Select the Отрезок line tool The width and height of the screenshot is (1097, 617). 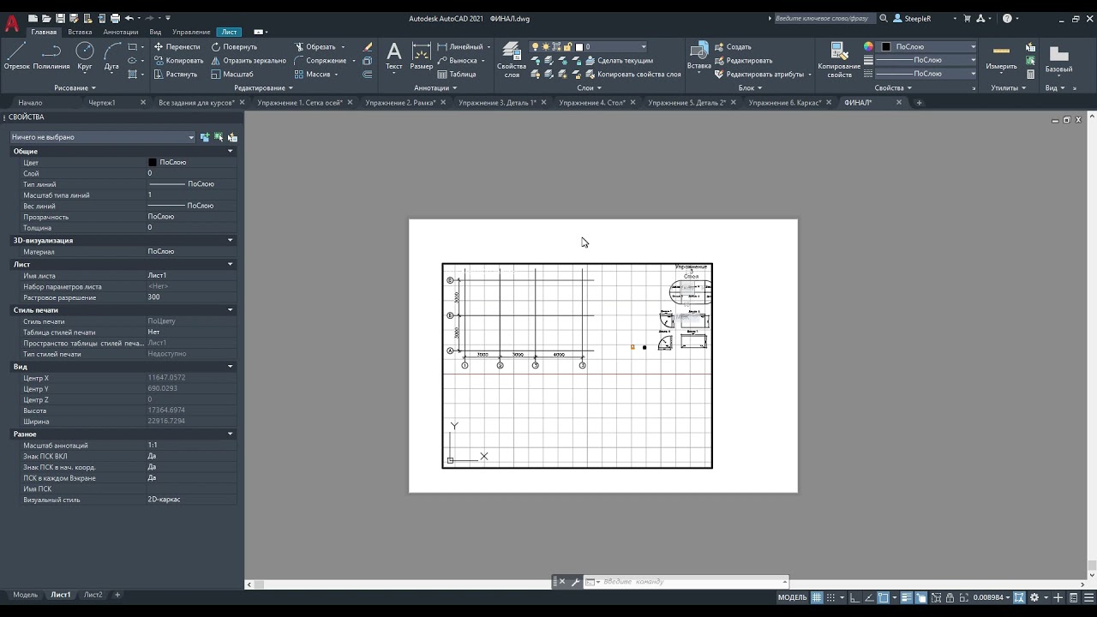16,56
